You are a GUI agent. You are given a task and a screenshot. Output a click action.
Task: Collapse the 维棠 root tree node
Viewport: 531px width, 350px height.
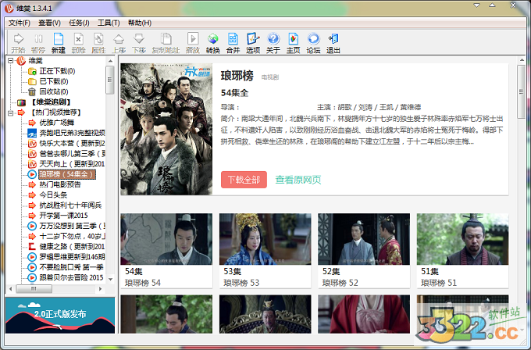pyautogui.click(x=11, y=61)
